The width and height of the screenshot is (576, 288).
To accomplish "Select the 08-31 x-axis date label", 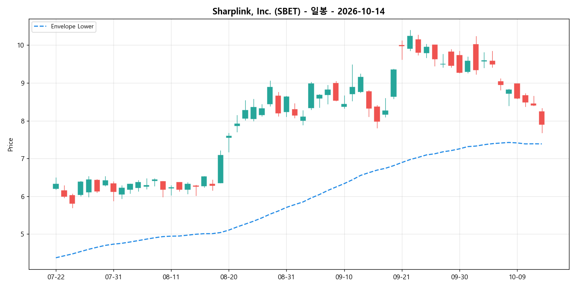I will [286, 277].
